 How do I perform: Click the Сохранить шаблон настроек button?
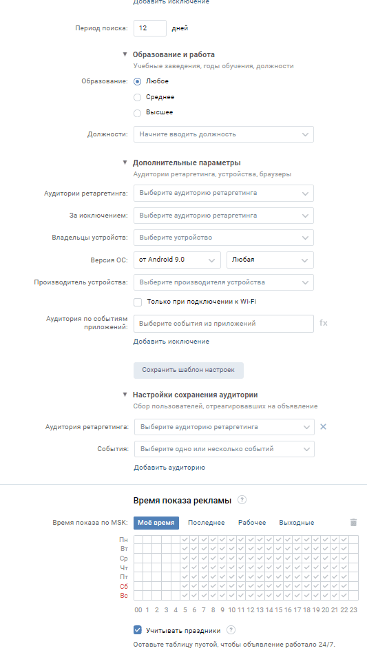(188, 370)
